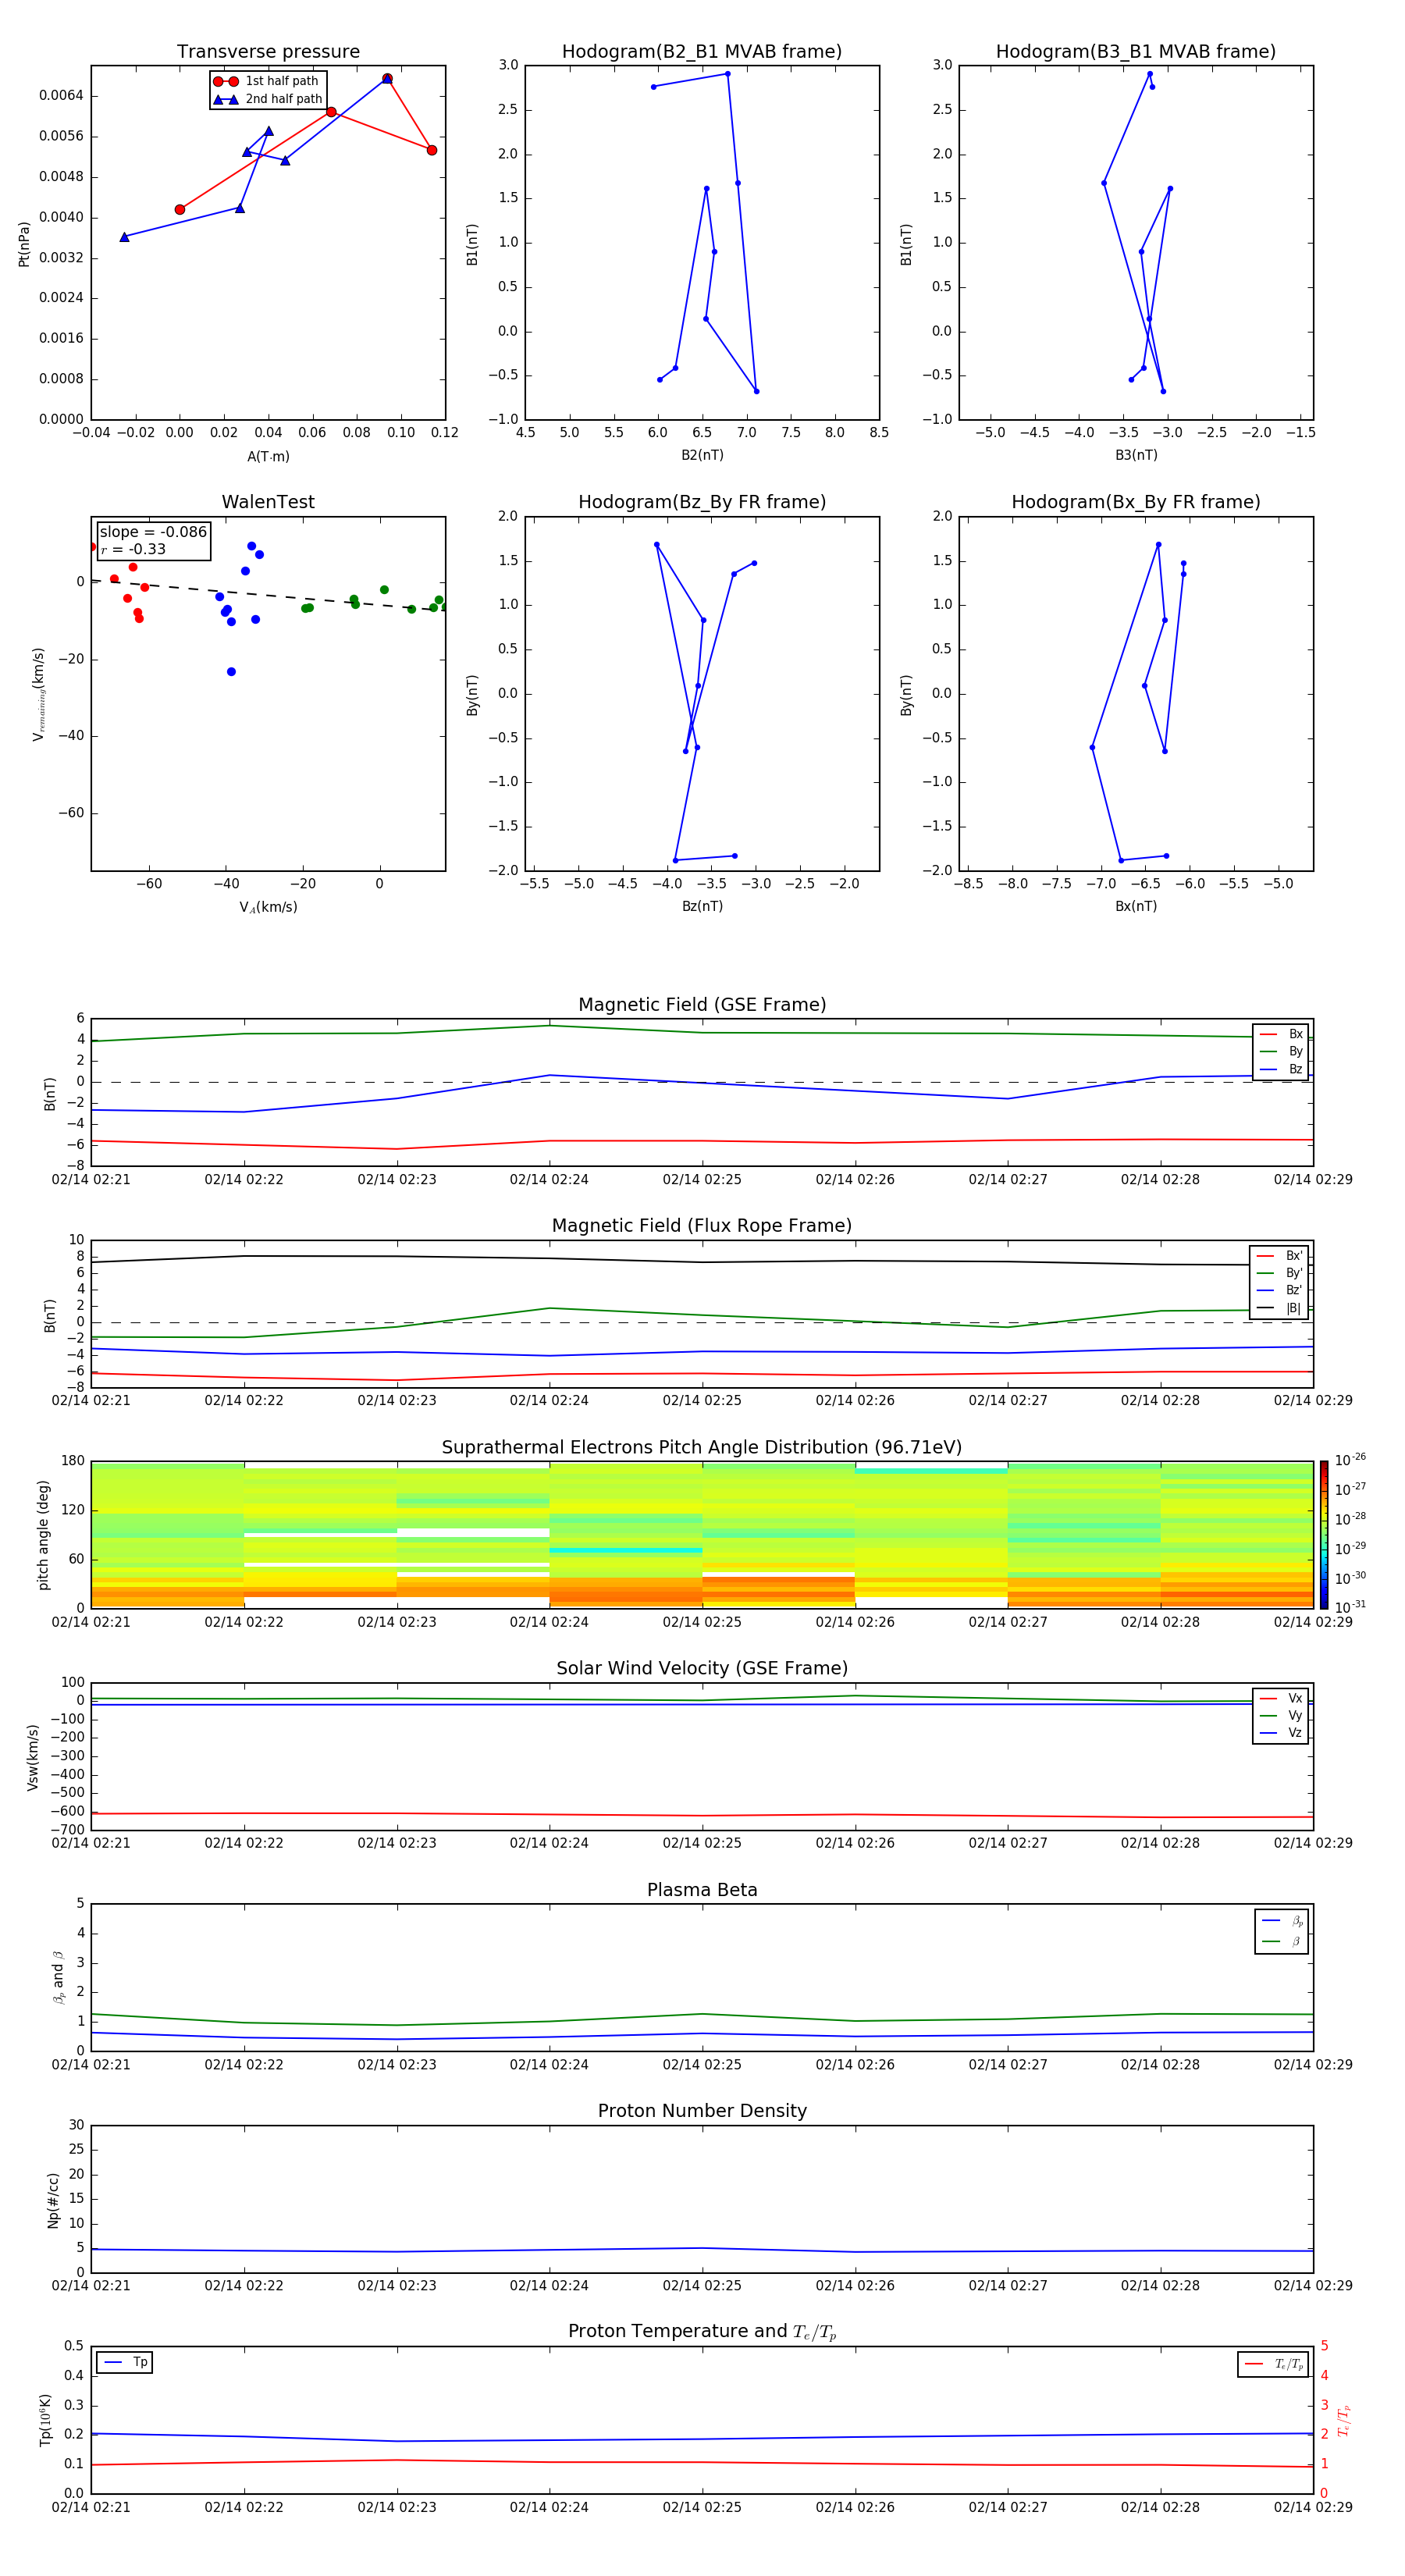Click the By entry in GSE magnetic legend
1405x2576 pixels.
coord(1281,1052)
